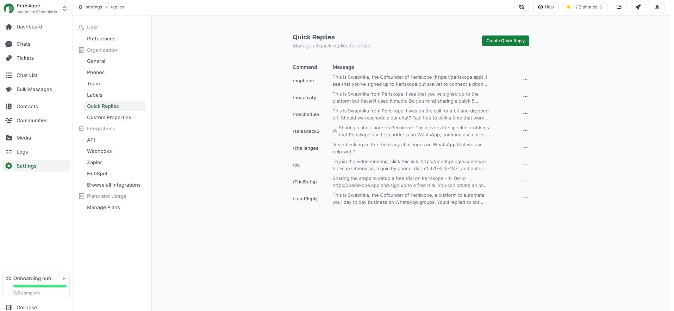Open the notifications bell icon
674x311 pixels.
tap(657, 7)
